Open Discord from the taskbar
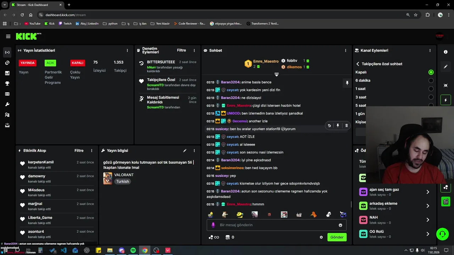 122,250
